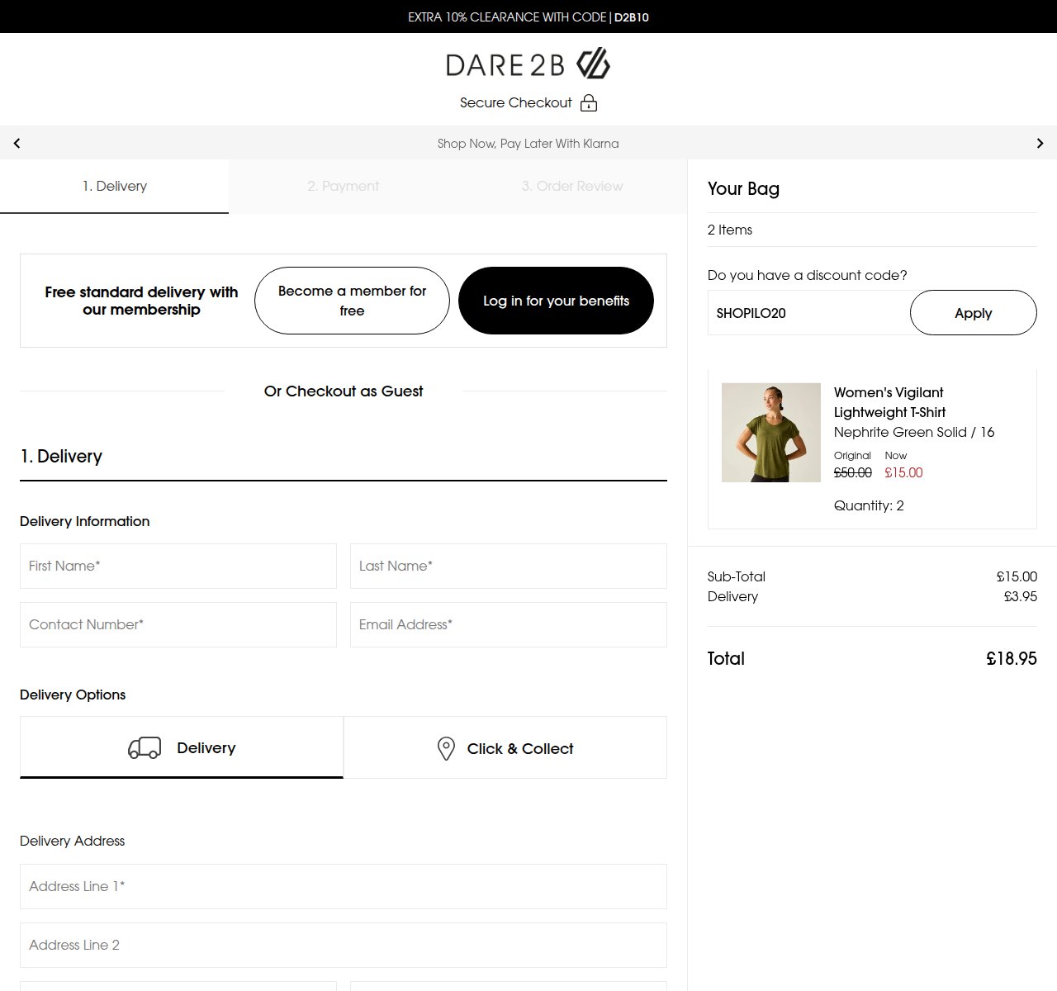Click the original price £50.00

coord(853,472)
